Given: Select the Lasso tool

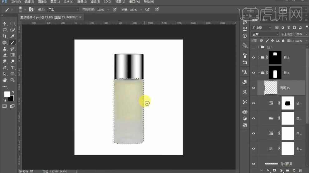Looking at the screenshot, I should (5, 30).
